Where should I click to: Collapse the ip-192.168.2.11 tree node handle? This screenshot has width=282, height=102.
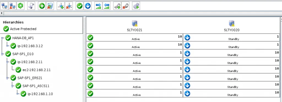(7, 62)
